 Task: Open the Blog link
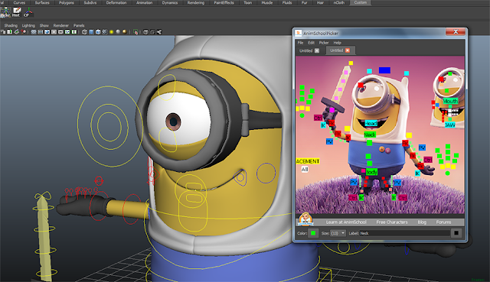pyautogui.click(x=422, y=222)
